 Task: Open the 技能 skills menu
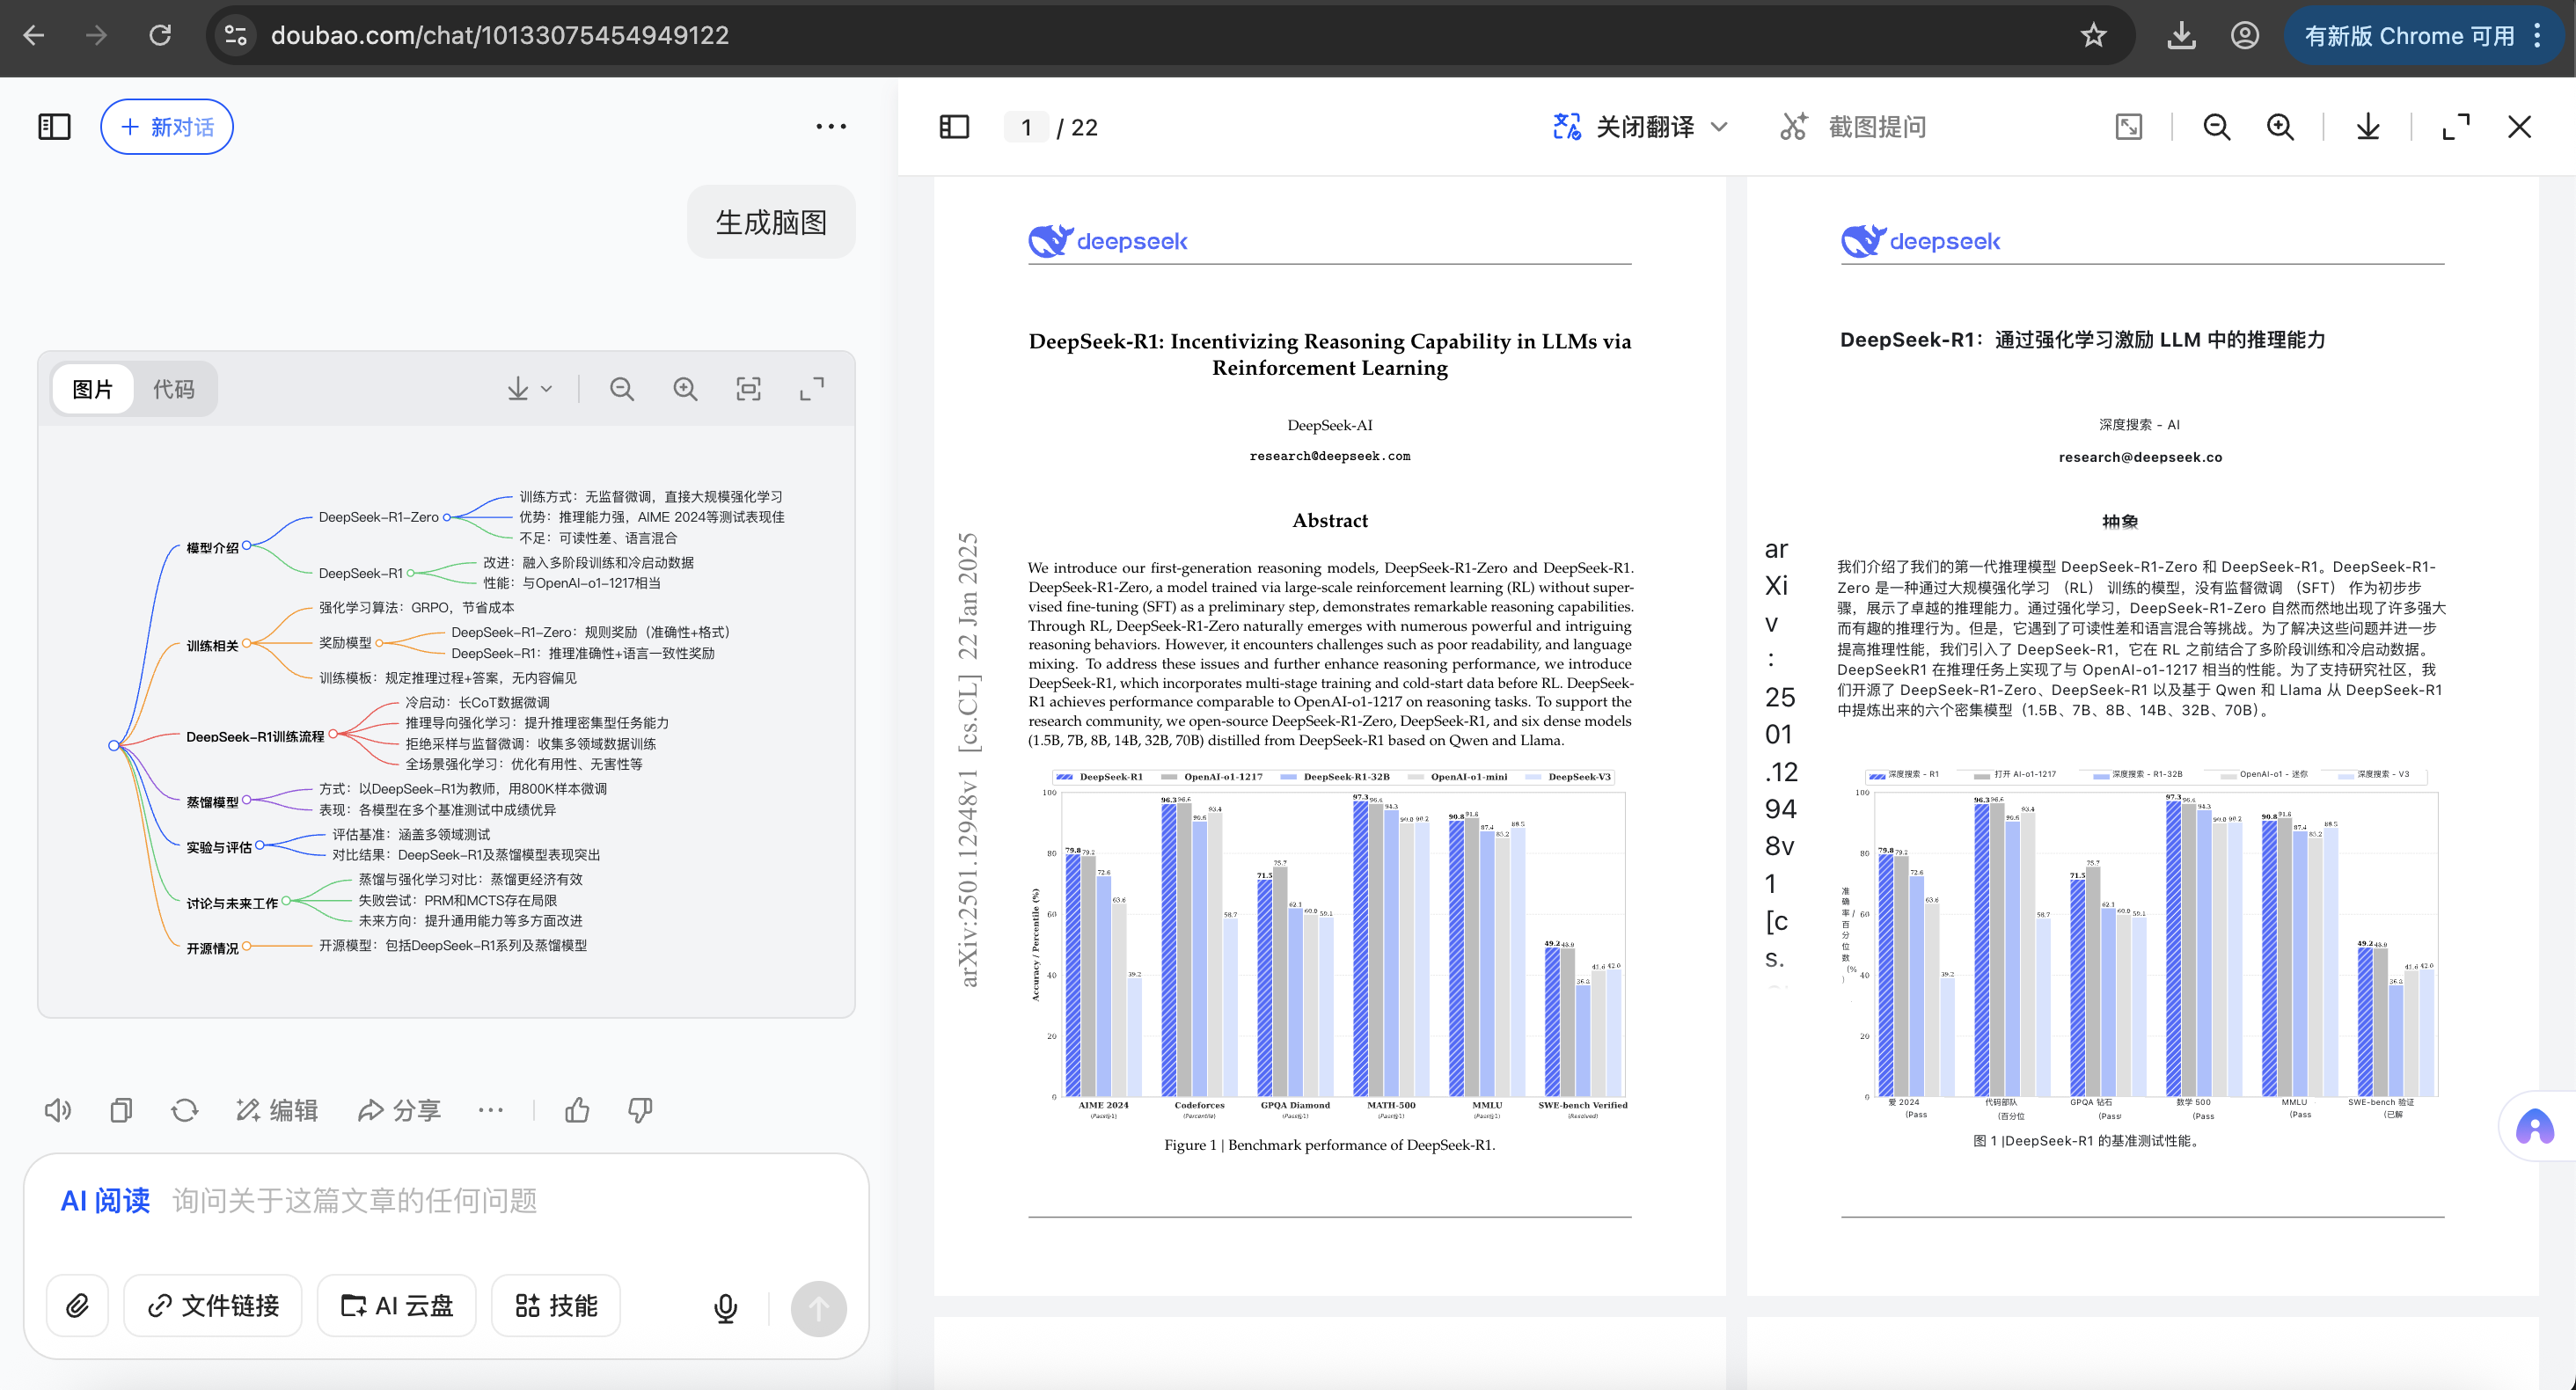tap(556, 1306)
